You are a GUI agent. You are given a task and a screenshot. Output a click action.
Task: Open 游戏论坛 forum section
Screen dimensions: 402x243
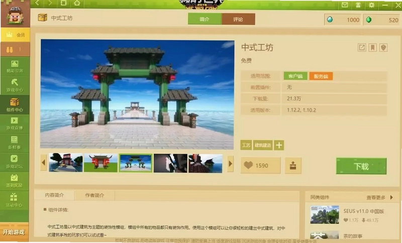(15, 162)
